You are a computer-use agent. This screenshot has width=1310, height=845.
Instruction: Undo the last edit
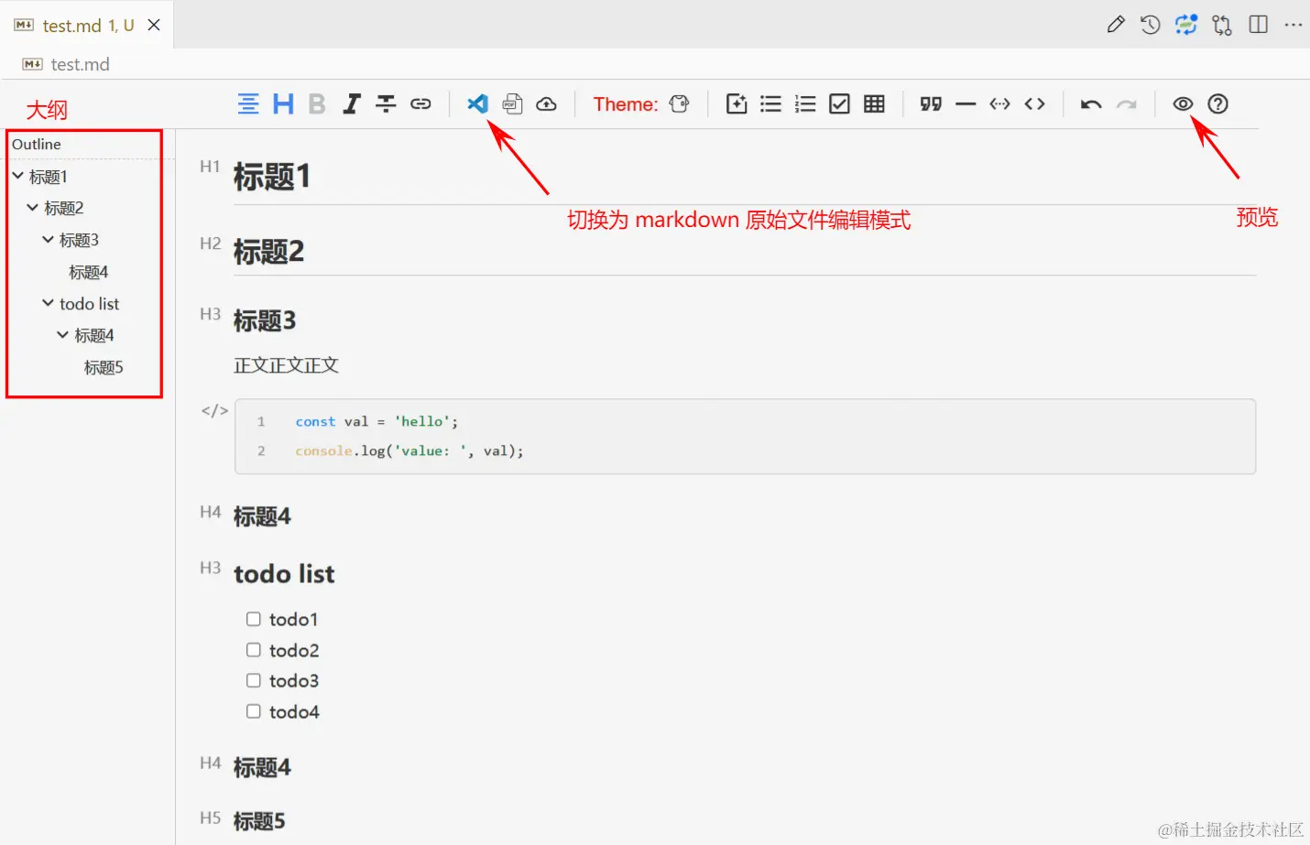click(1090, 103)
